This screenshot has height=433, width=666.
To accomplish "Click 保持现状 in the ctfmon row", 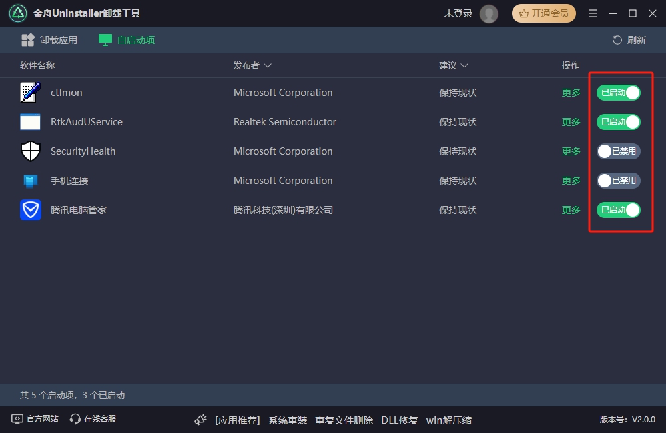I will 458,92.
